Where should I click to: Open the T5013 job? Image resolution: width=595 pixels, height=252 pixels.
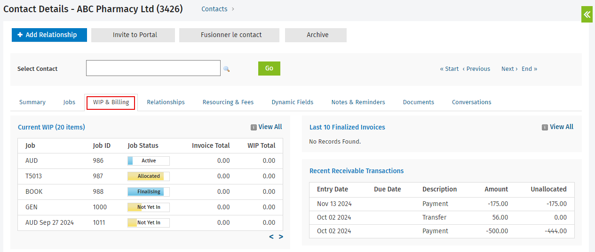tap(34, 176)
